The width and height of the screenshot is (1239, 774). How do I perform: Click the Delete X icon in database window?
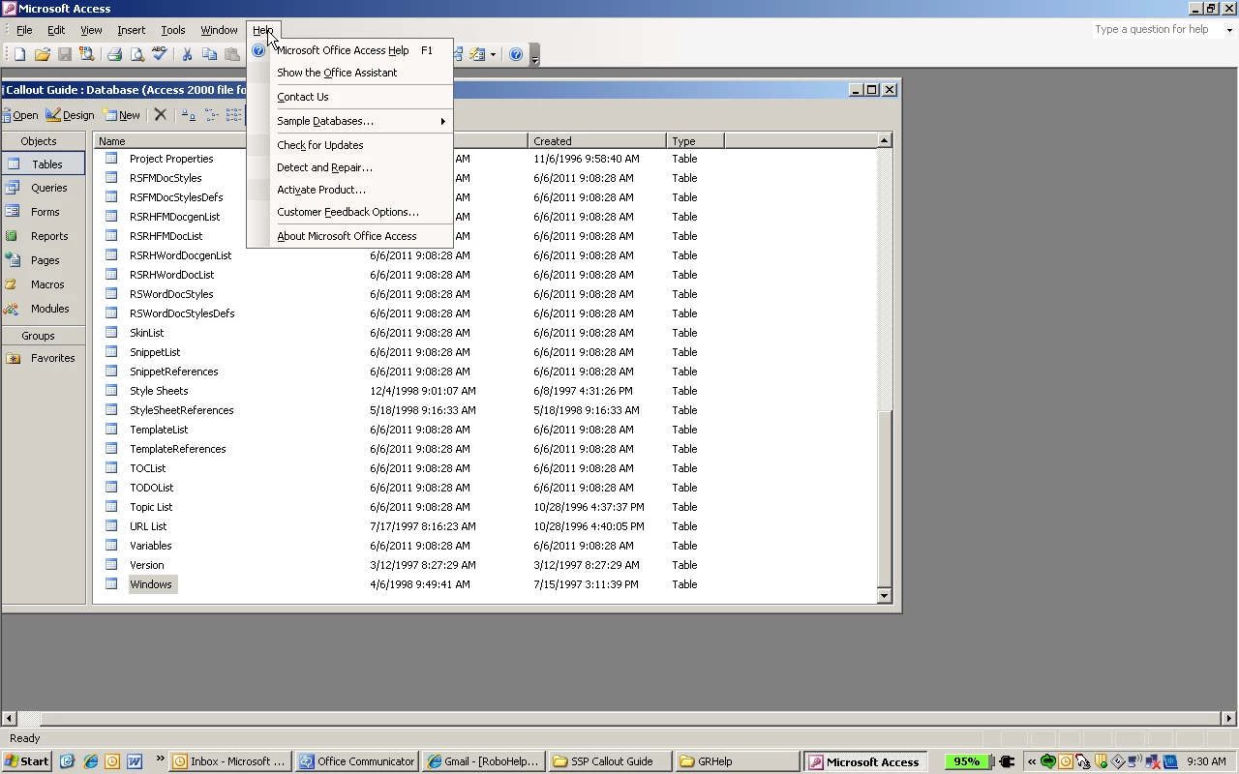[161, 115]
